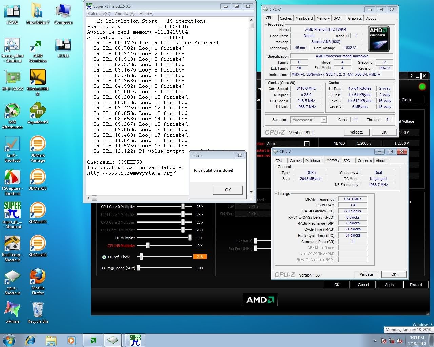
Task: Open the 12901 desktop icon
Action: (12, 14)
